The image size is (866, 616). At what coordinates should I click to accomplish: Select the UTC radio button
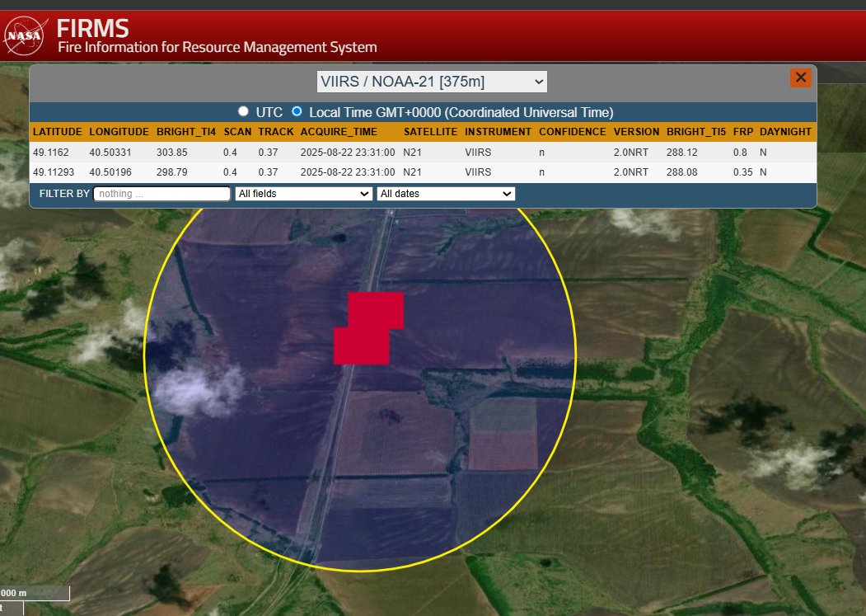click(x=243, y=111)
